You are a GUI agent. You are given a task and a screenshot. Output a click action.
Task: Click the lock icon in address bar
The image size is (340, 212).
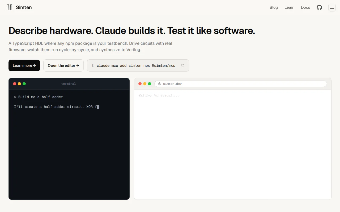(159, 84)
